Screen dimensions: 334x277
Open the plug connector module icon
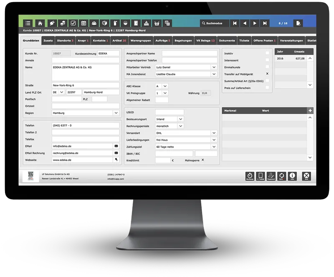[53, 23]
